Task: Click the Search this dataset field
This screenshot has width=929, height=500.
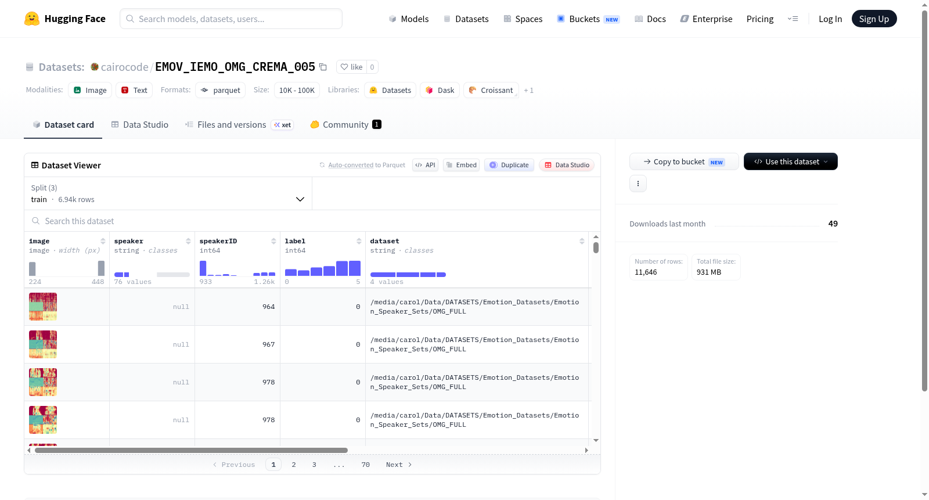Action: (x=312, y=221)
